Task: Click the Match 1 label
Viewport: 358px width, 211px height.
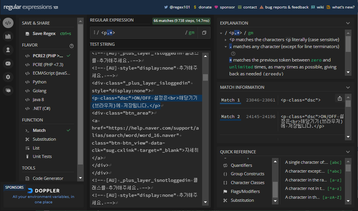Action: tap(230, 100)
